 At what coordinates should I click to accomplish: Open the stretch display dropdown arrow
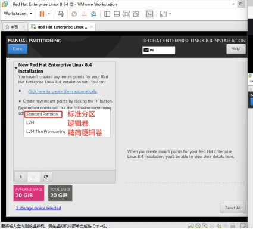(170, 14)
